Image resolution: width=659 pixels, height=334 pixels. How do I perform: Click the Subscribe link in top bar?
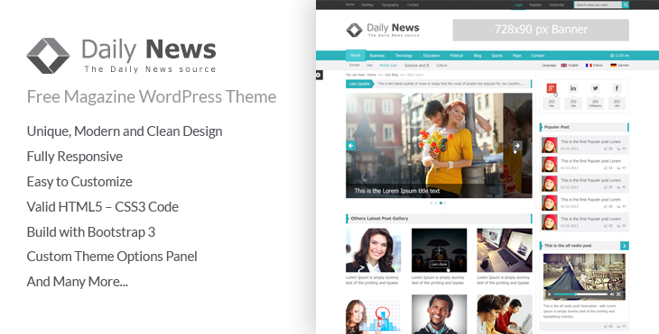[x=556, y=5]
